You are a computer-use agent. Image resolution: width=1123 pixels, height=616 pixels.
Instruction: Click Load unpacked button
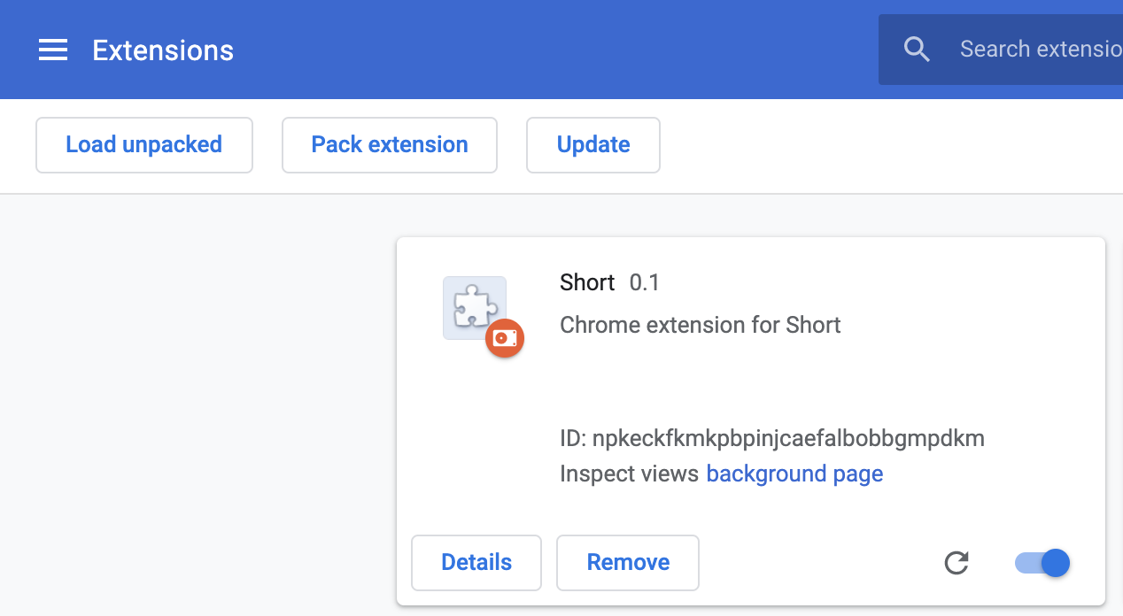pos(144,145)
